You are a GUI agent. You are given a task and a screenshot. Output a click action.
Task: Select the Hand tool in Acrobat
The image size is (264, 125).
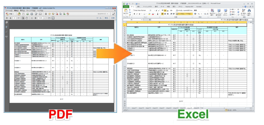(x=27, y=18)
